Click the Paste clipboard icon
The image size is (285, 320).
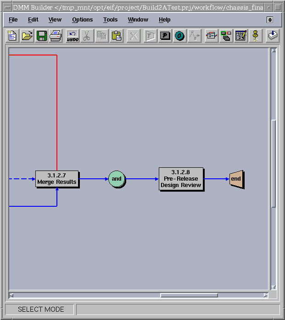point(117,36)
